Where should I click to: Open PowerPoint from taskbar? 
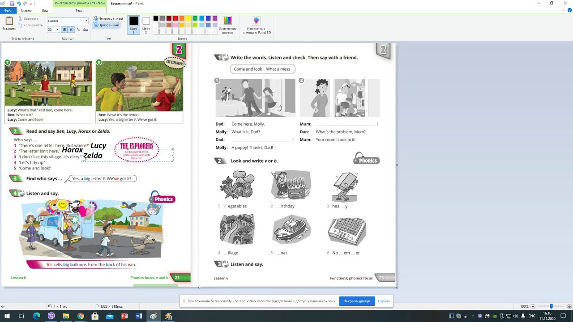point(124,316)
